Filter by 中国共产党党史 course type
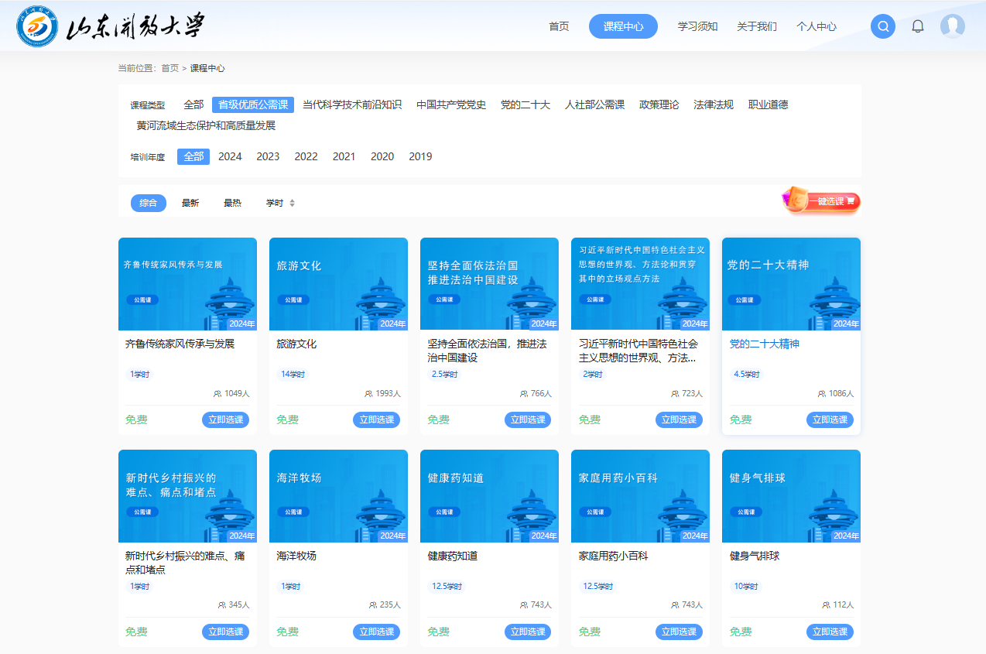The height and width of the screenshot is (654, 986). click(451, 104)
